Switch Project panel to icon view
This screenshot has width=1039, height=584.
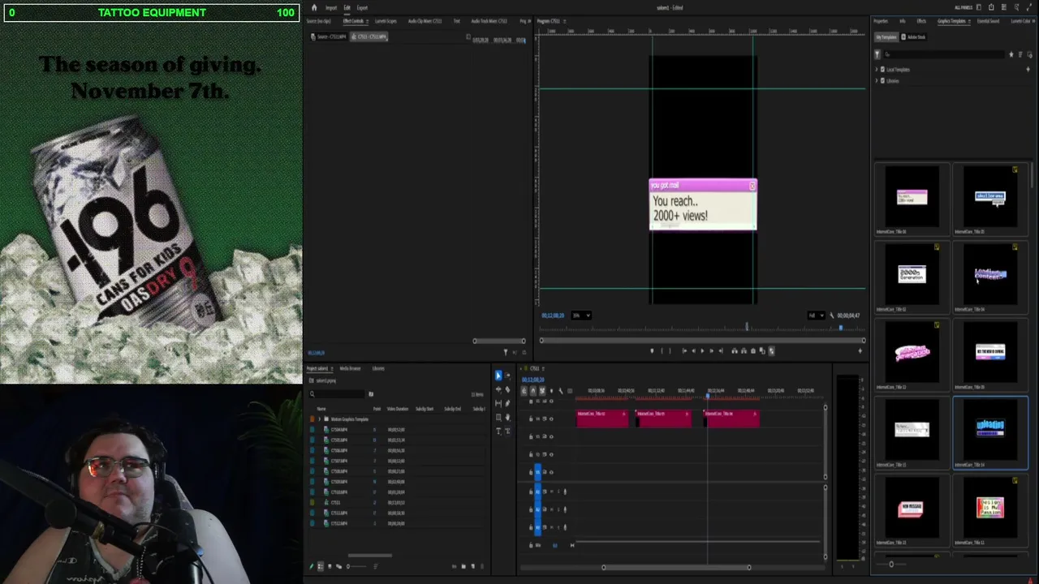330,566
